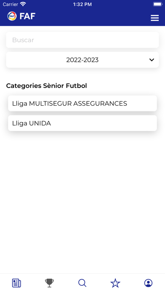Select Lliga MULTISEGUR ASSEGURANCES
This screenshot has height=293, width=165.
tap(82, 103)
